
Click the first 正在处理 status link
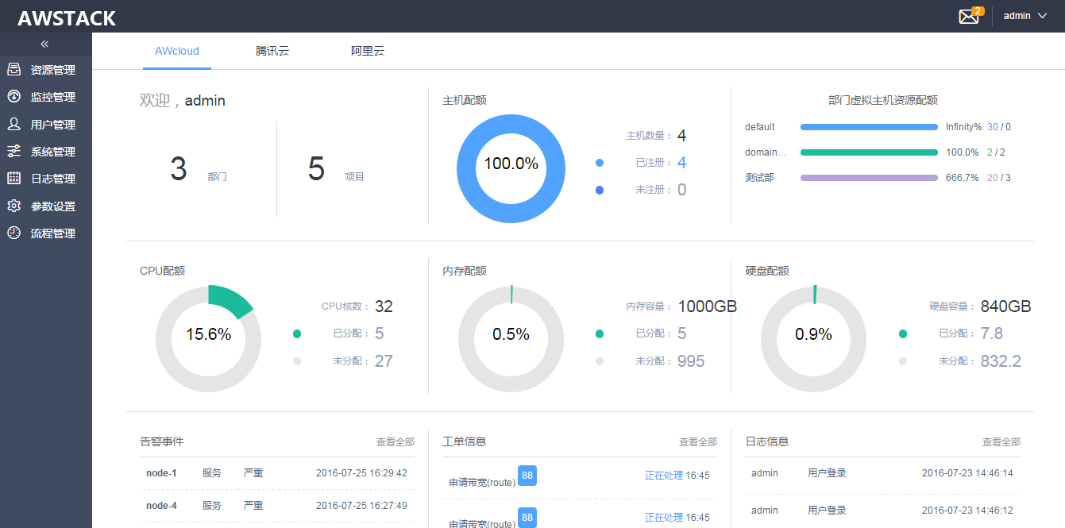(663, 476)
